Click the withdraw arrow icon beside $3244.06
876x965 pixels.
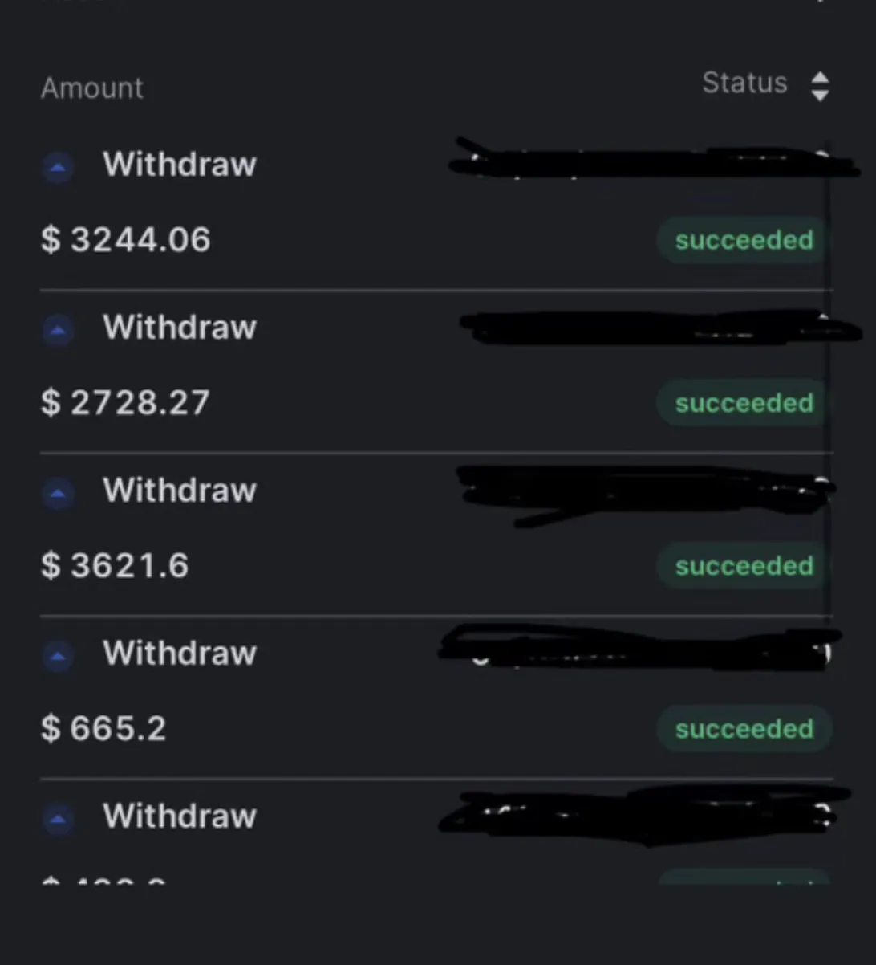(x=58, y=167)
